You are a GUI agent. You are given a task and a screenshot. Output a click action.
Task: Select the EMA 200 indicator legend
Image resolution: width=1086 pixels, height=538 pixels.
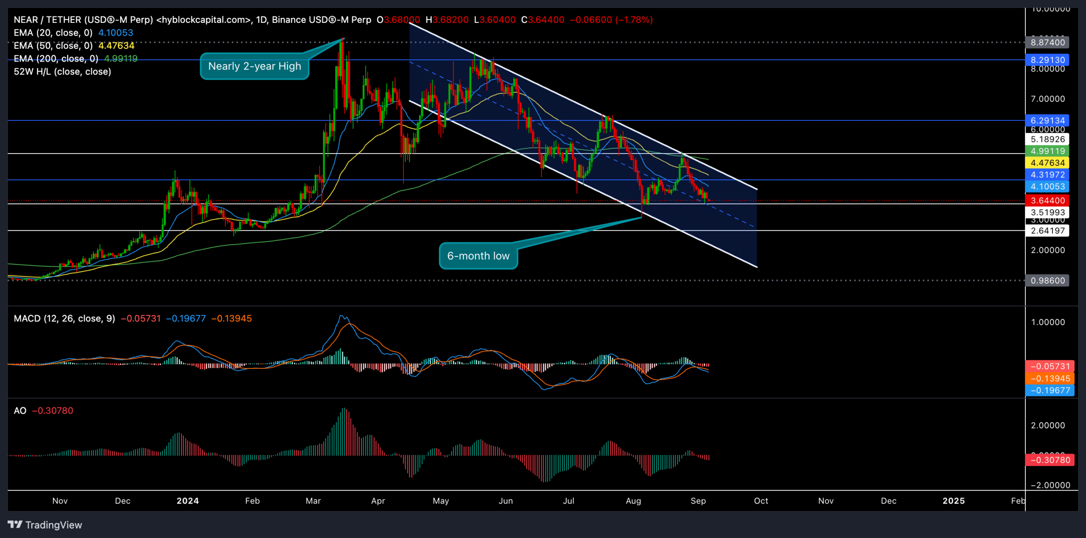pyautogui.click(x=56, y=59)
